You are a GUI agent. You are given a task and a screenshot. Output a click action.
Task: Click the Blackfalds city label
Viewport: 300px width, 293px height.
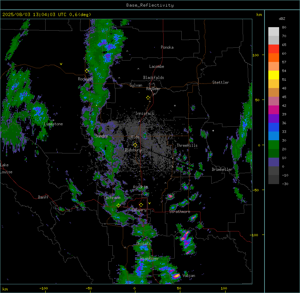[153, 78]
